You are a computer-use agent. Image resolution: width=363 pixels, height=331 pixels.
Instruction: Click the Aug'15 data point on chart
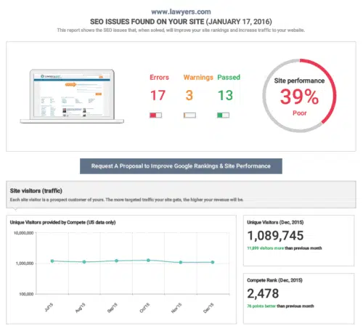tap(84, 262)
